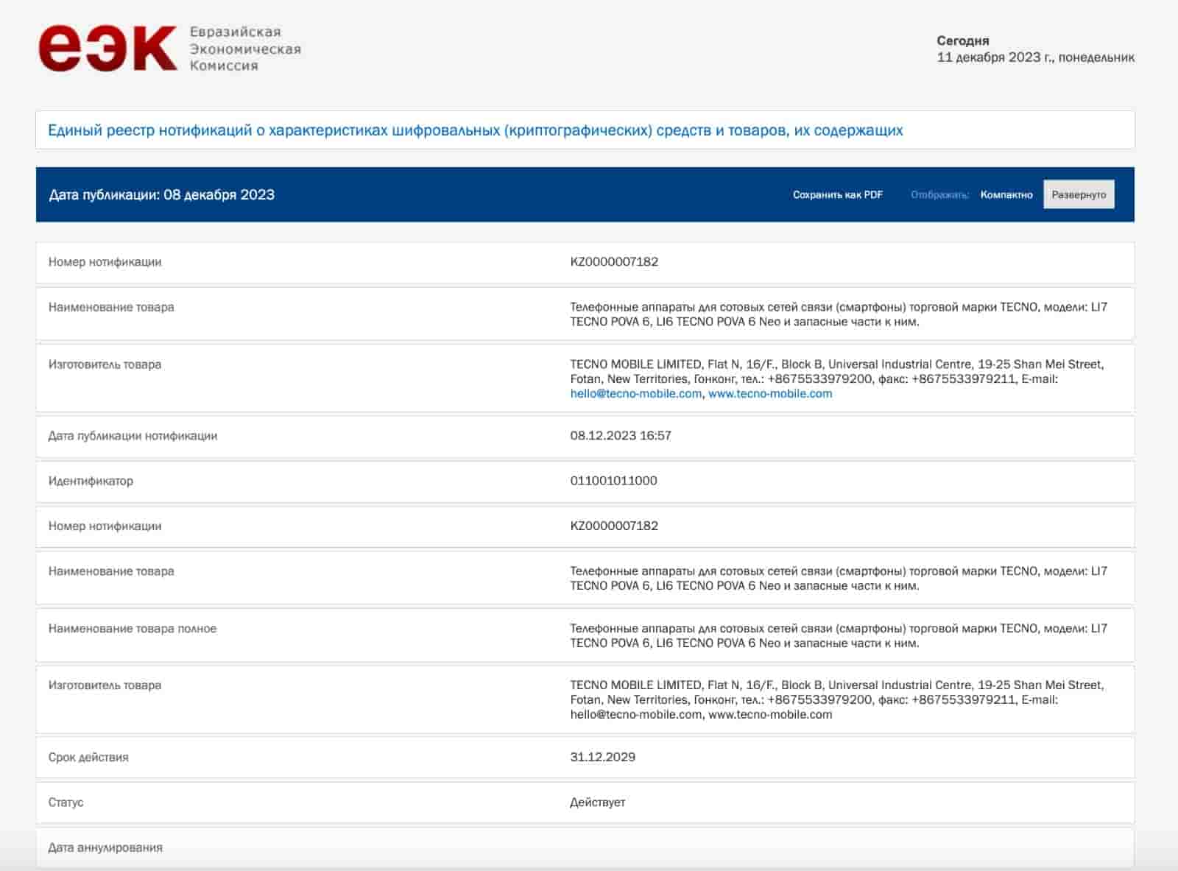Viewport: 1178px width, 871px height.
Task: Open the hello@tecno-mobile.com email link
Action: (x=635, y=394)
